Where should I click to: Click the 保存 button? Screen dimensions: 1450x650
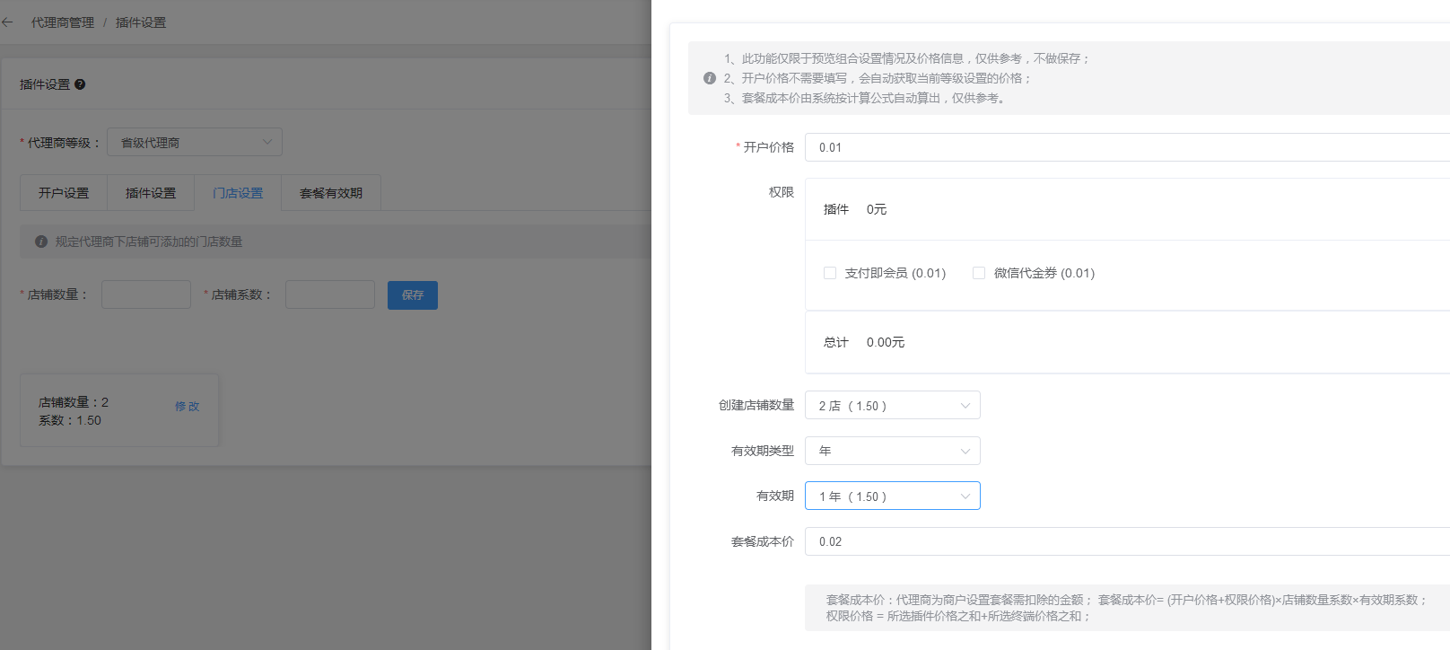412,295
